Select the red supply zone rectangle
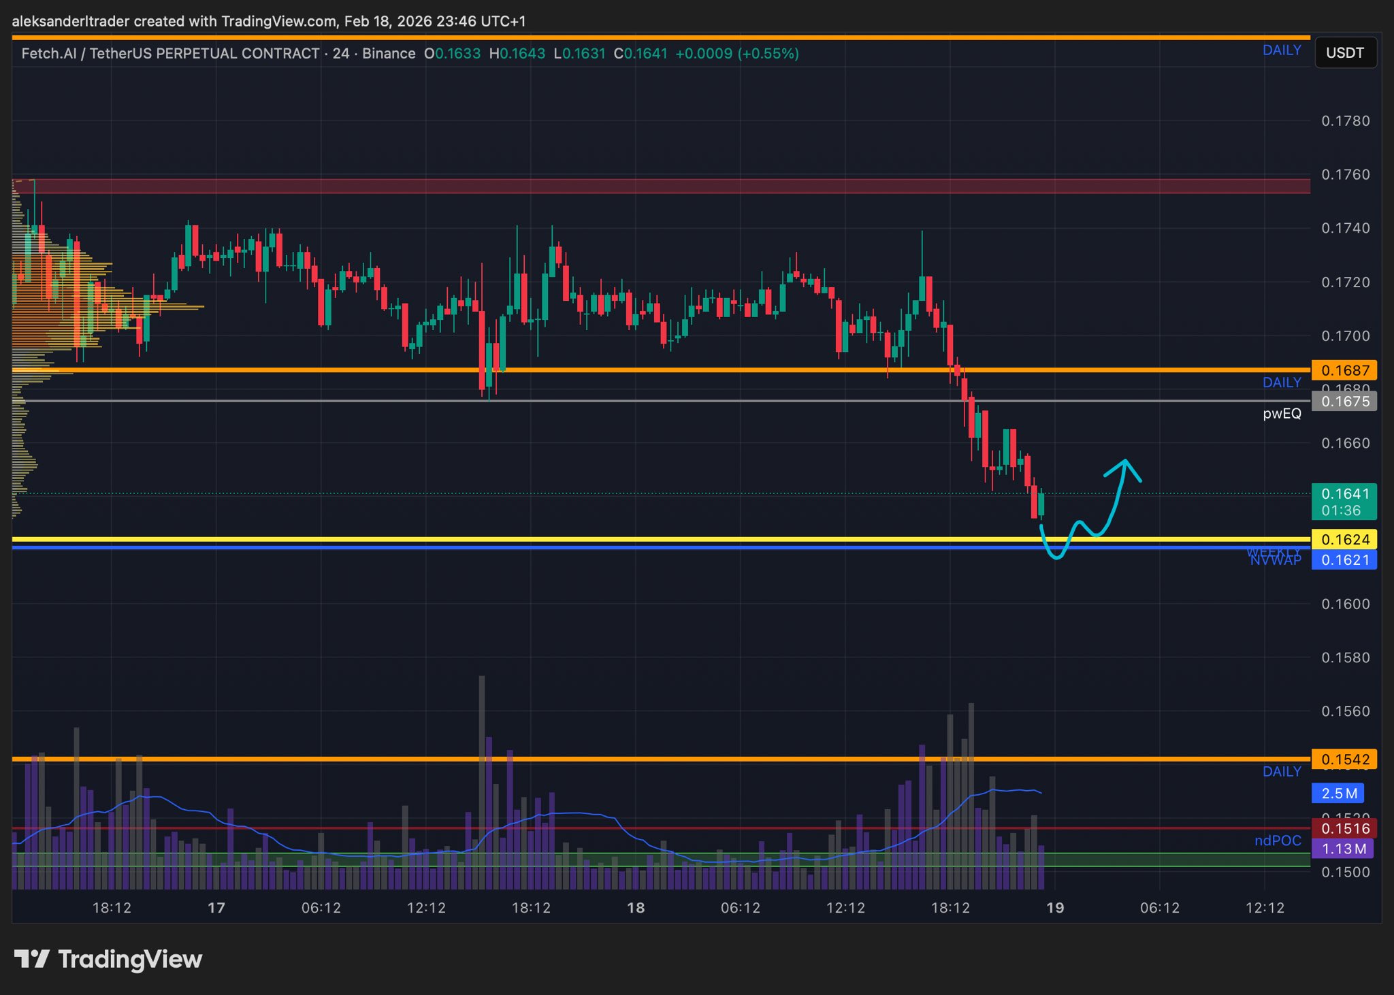 660,186
